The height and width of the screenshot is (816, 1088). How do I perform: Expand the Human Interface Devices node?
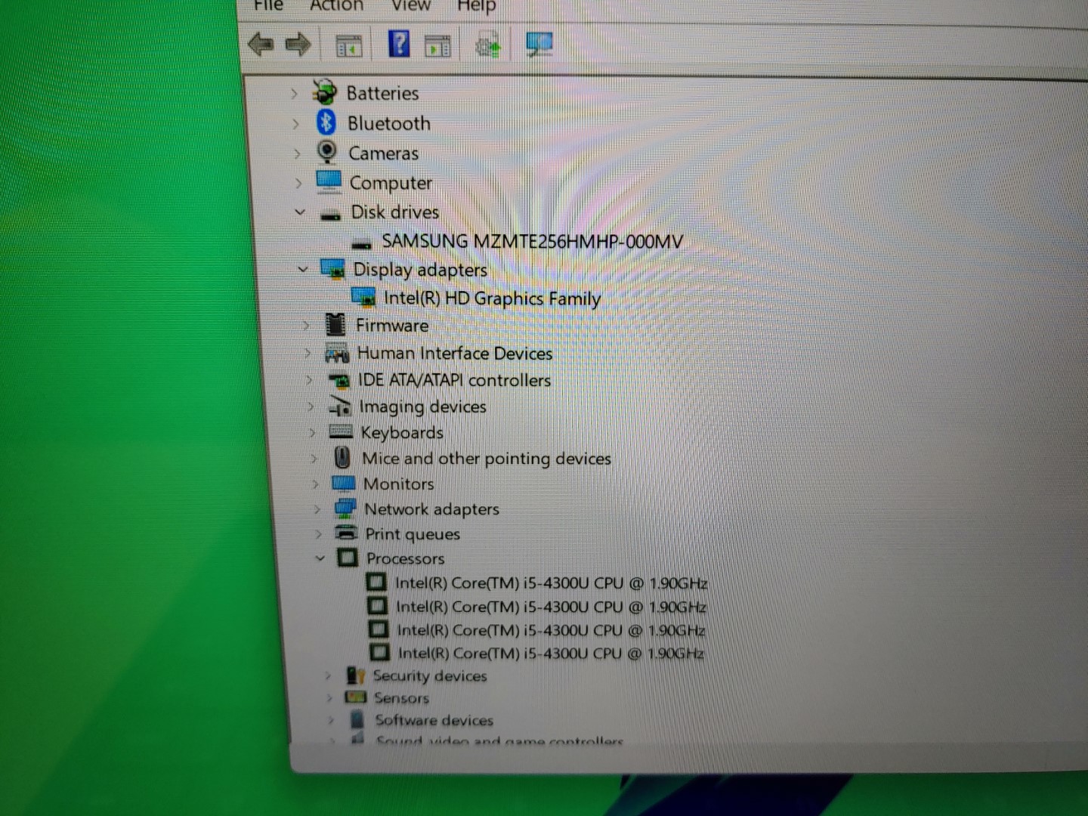click(x=308, y=353)
